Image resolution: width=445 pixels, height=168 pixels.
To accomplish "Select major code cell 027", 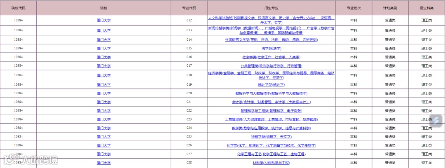I will click(189, 154).
